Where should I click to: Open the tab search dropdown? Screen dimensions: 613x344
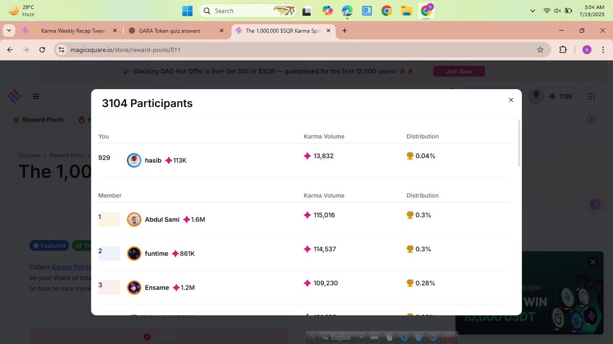(9, 31)
